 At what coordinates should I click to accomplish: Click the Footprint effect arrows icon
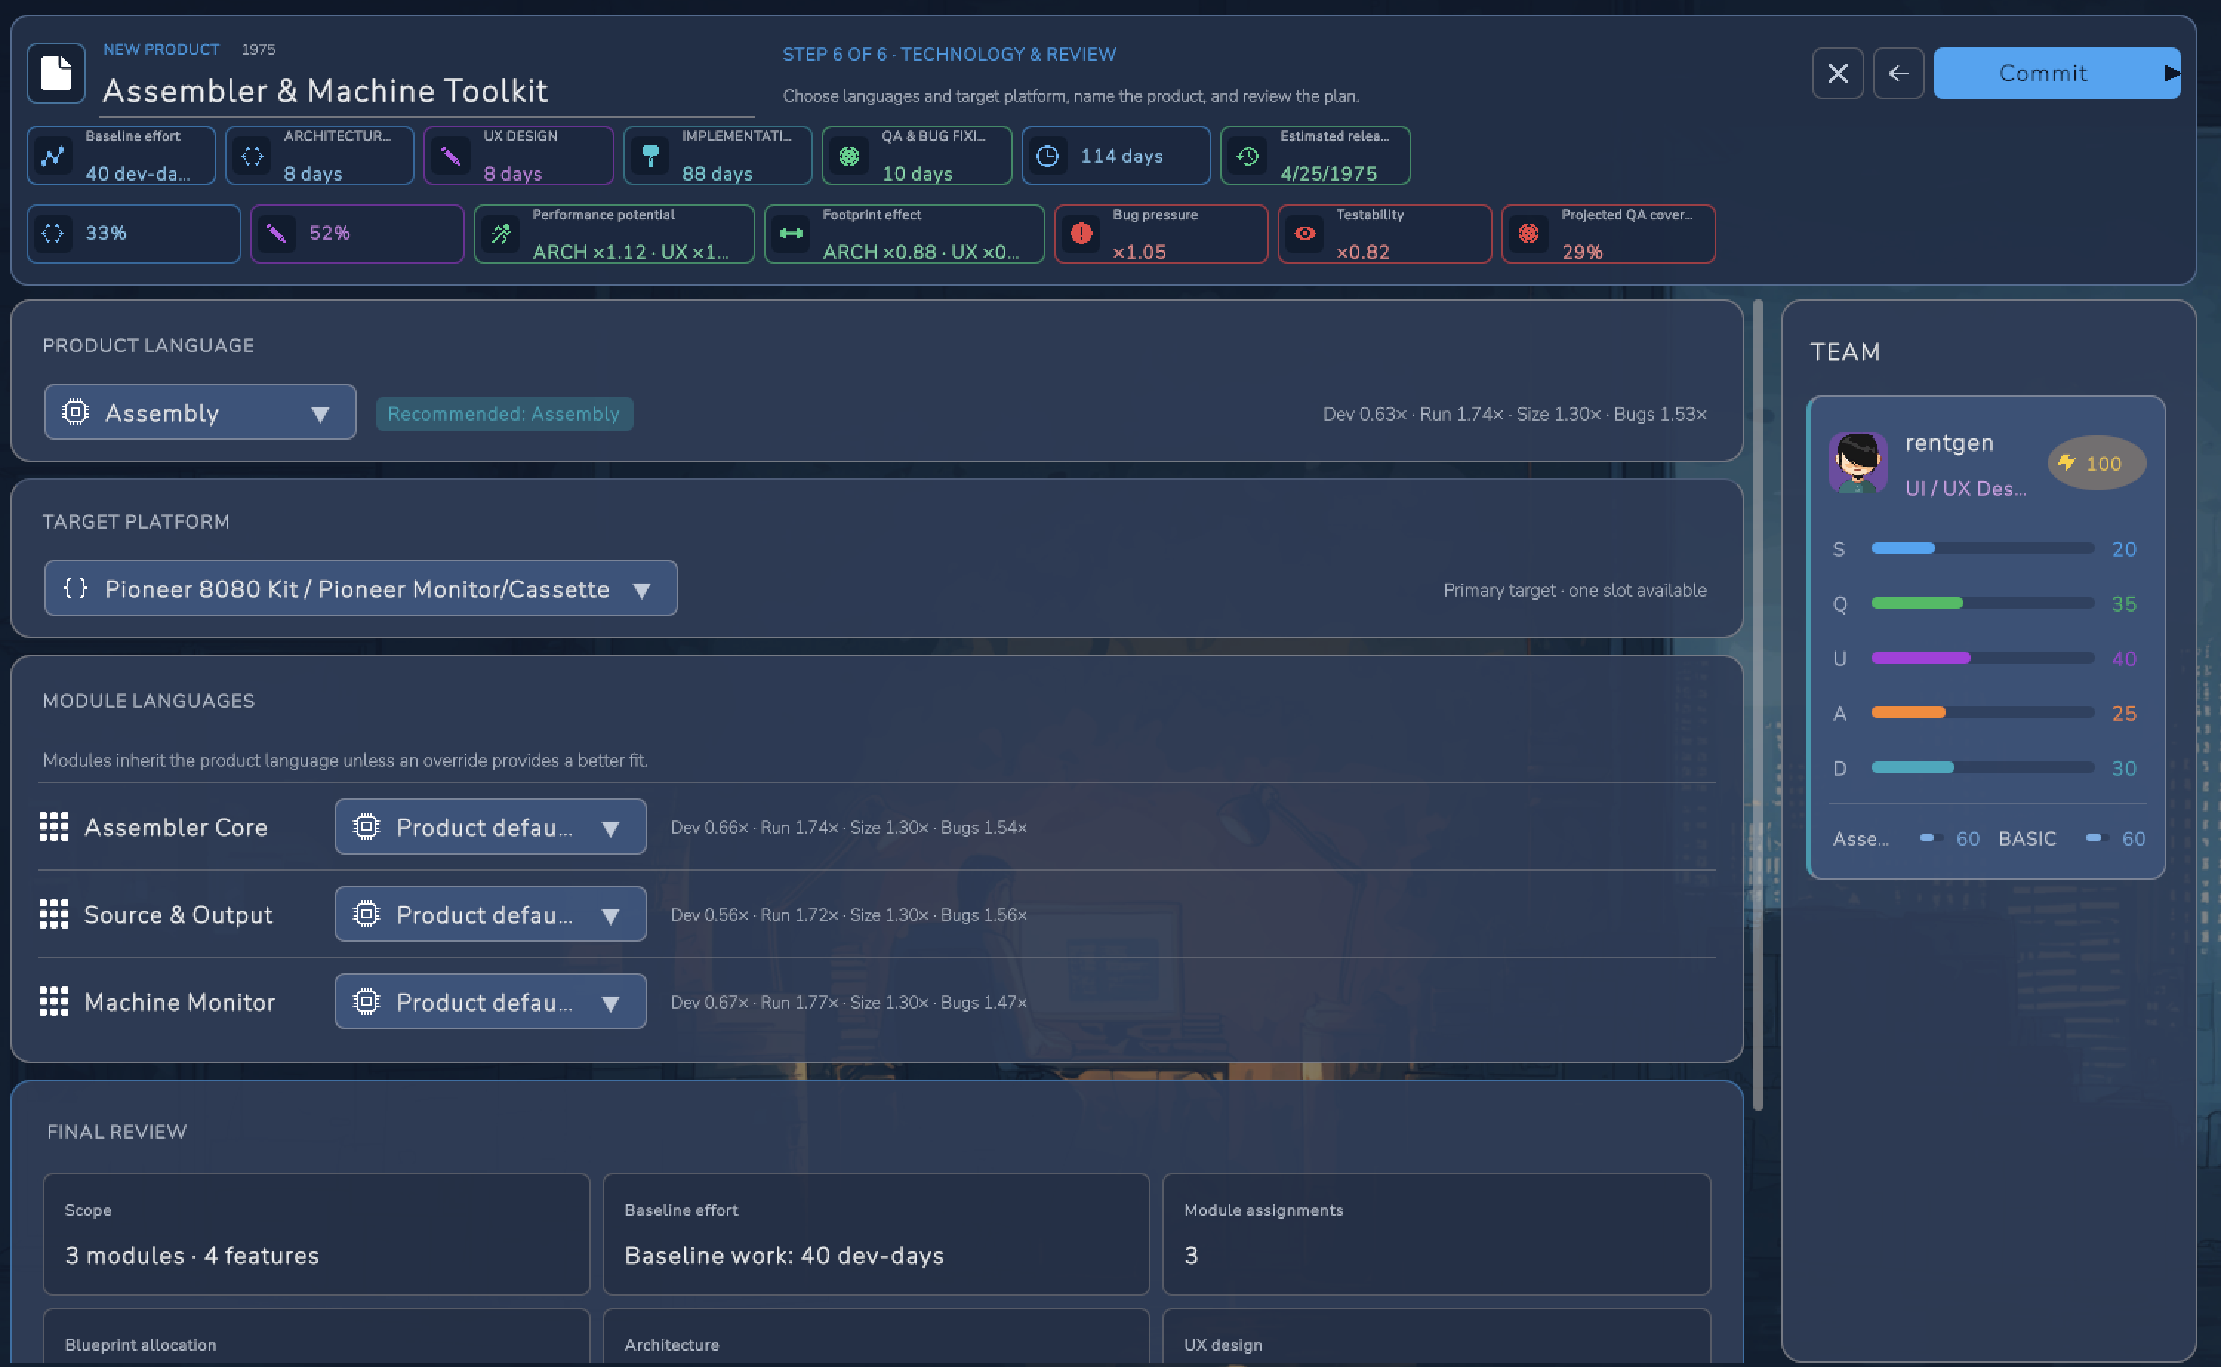tap(791, 233)
